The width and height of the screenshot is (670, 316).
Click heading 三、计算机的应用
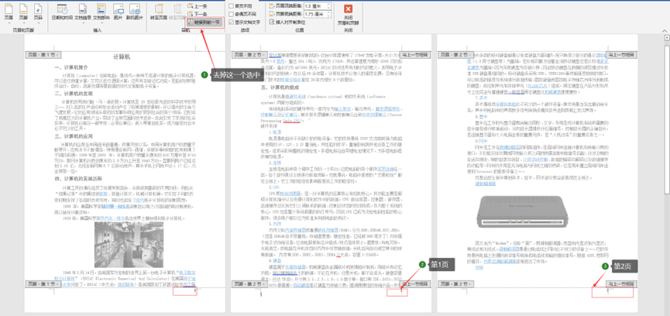74,136
